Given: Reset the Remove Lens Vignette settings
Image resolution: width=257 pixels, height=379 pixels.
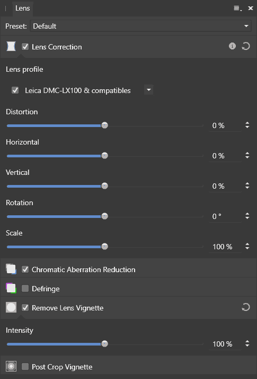Looking at the screenshot, I should (246, 307).
